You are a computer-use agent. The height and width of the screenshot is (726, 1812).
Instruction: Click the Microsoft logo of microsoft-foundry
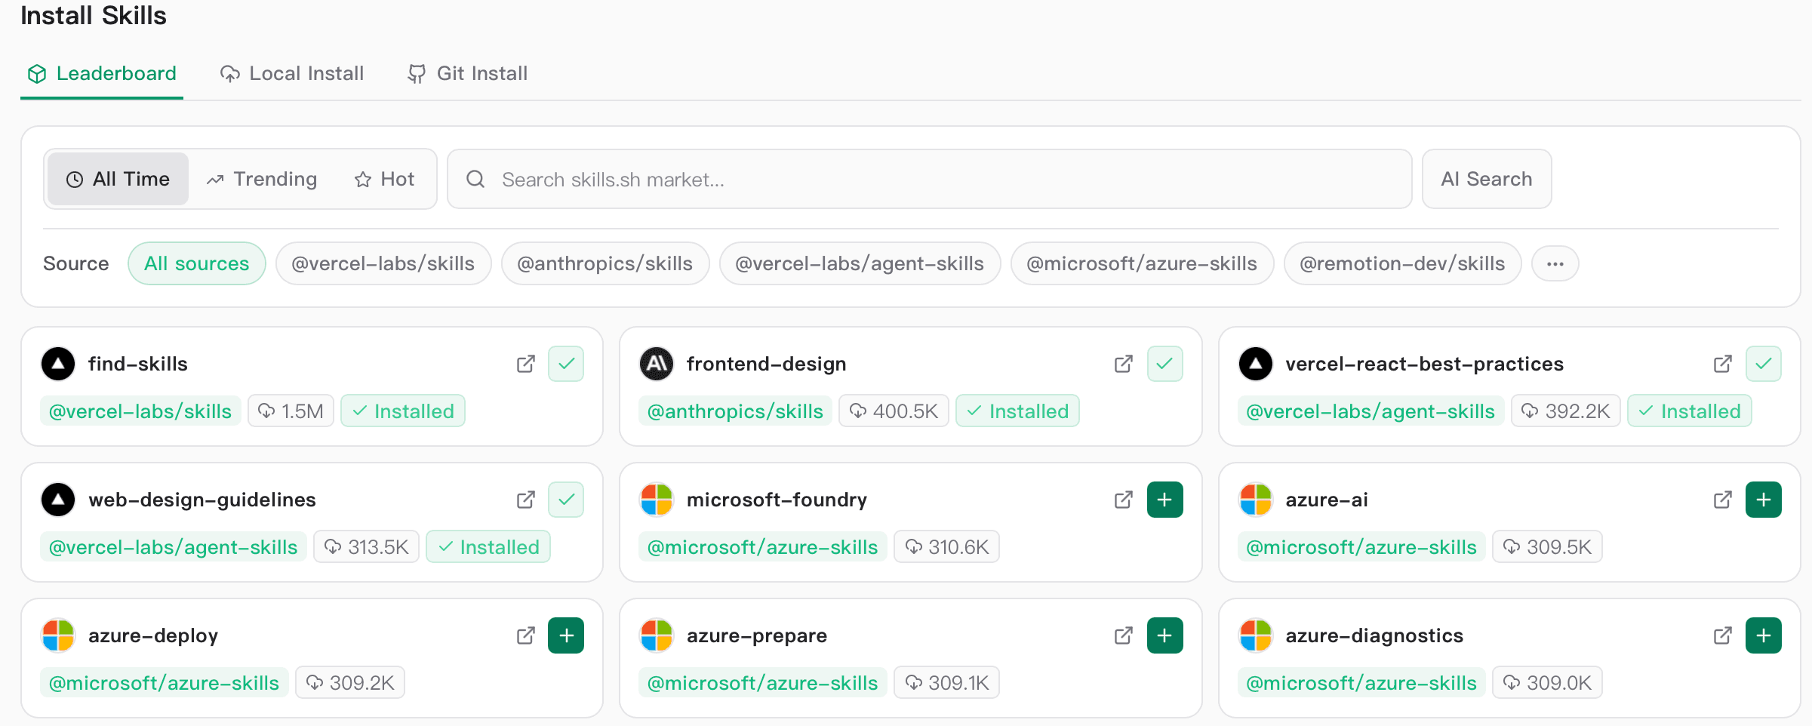[657, 500]
